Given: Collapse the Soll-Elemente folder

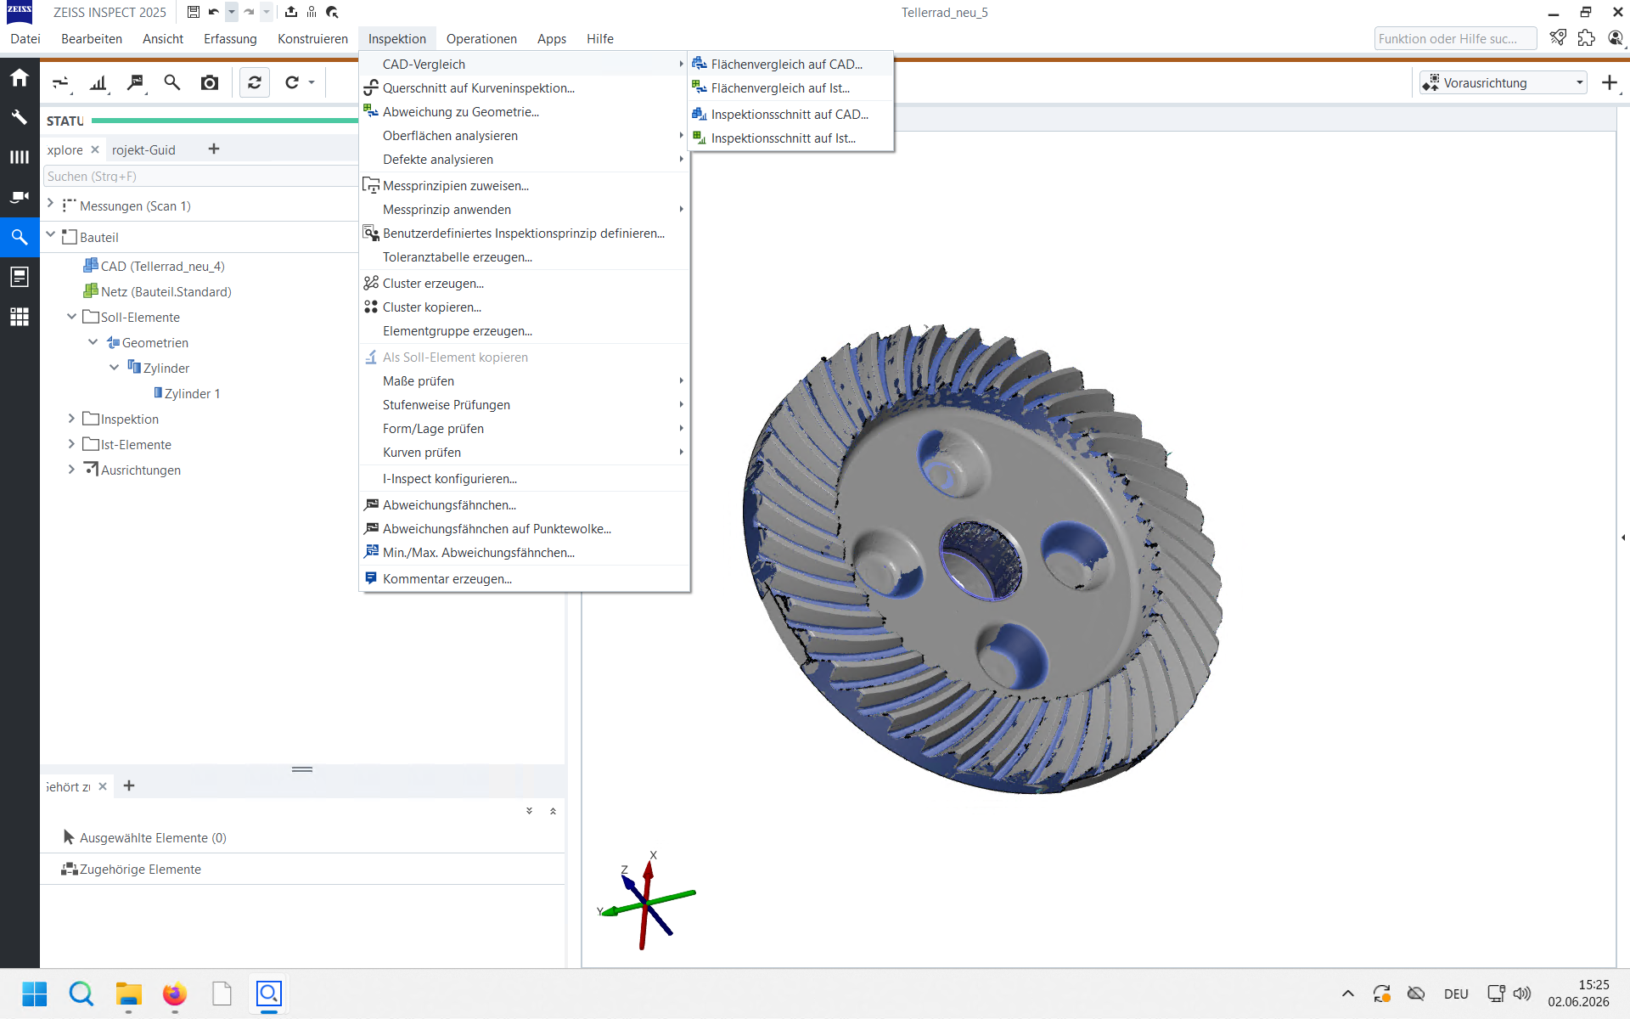Looking at the screenshot, I should [x=72, y=317].
